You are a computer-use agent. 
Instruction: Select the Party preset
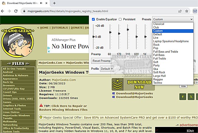click(173, 65)
